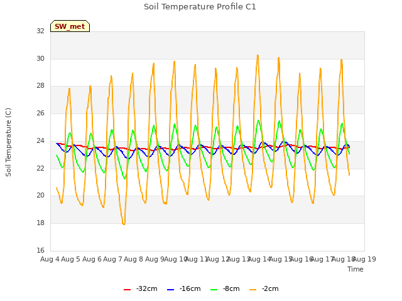The width and height of the screenshot is (402, 301).
Task: Click the 32 y-axis tick label
Action: 40,31
